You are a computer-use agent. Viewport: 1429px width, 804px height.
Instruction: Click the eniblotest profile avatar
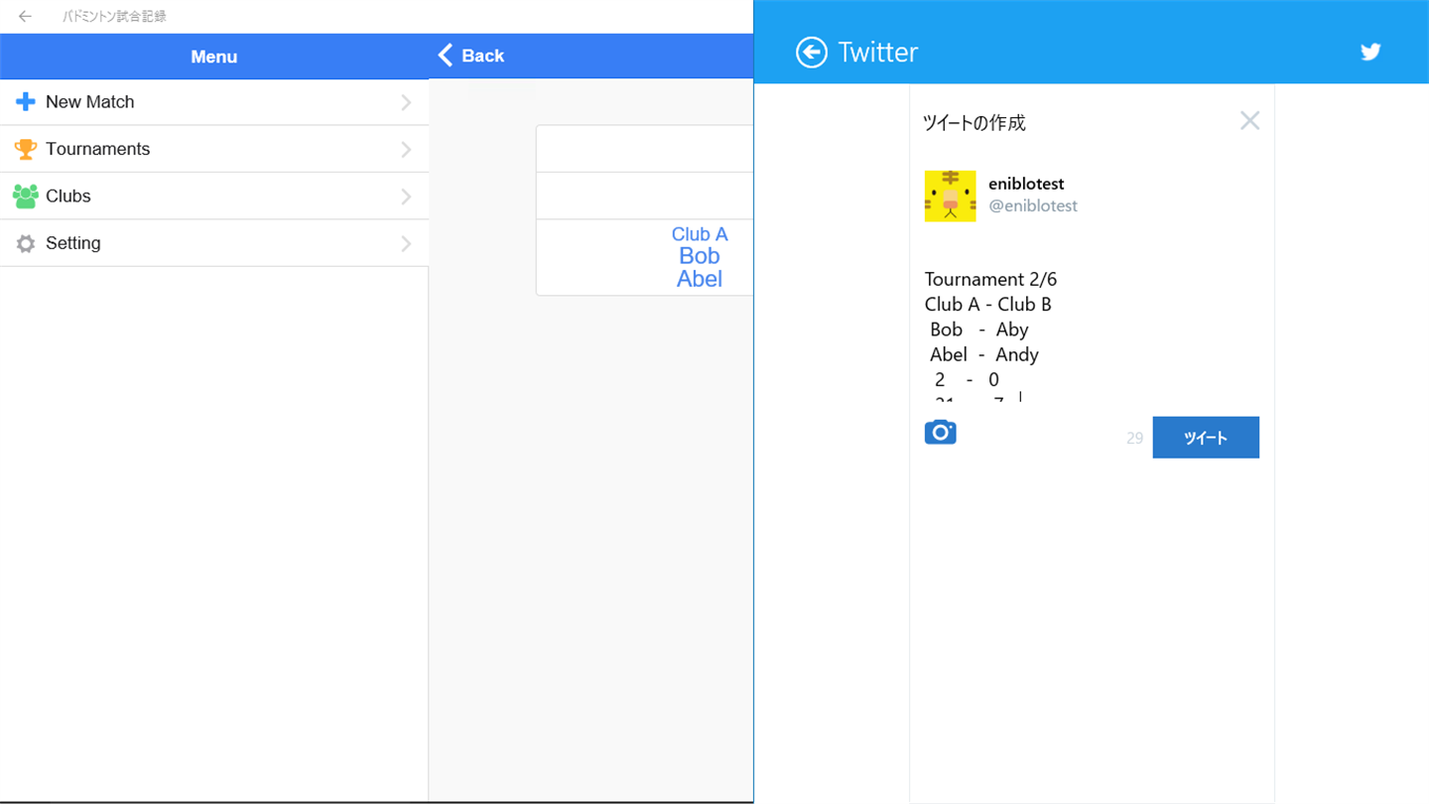pos(950,196)
